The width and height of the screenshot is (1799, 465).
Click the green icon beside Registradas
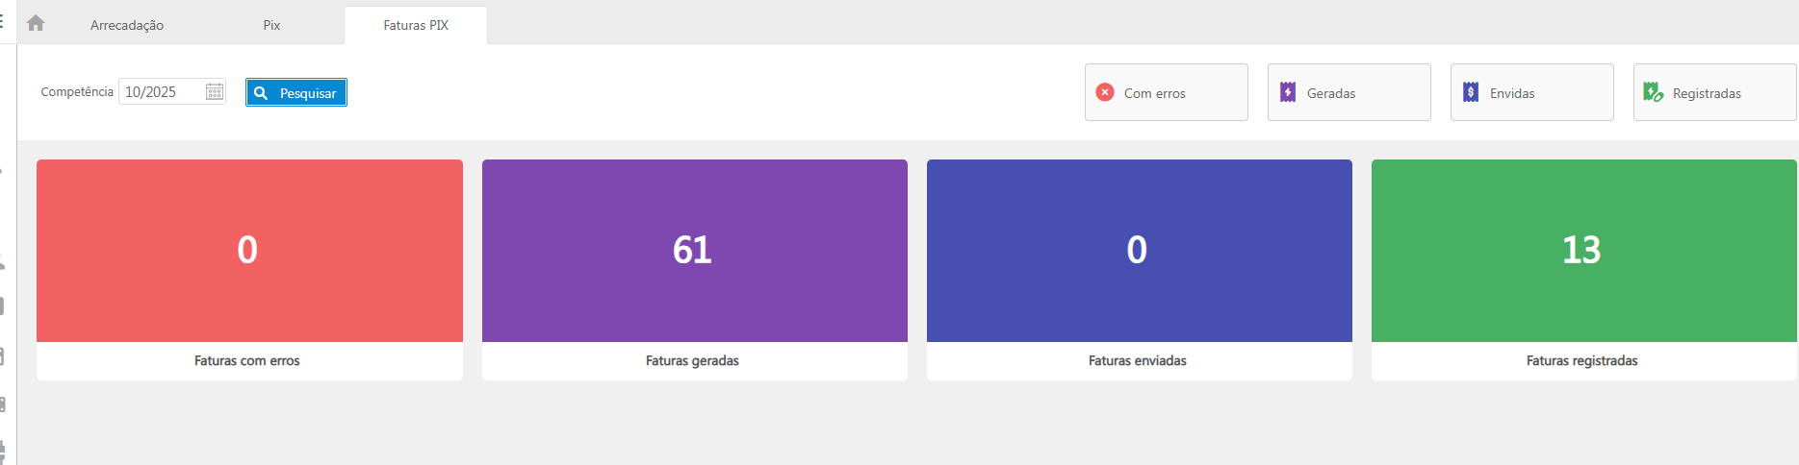(x=1653, y=92)
